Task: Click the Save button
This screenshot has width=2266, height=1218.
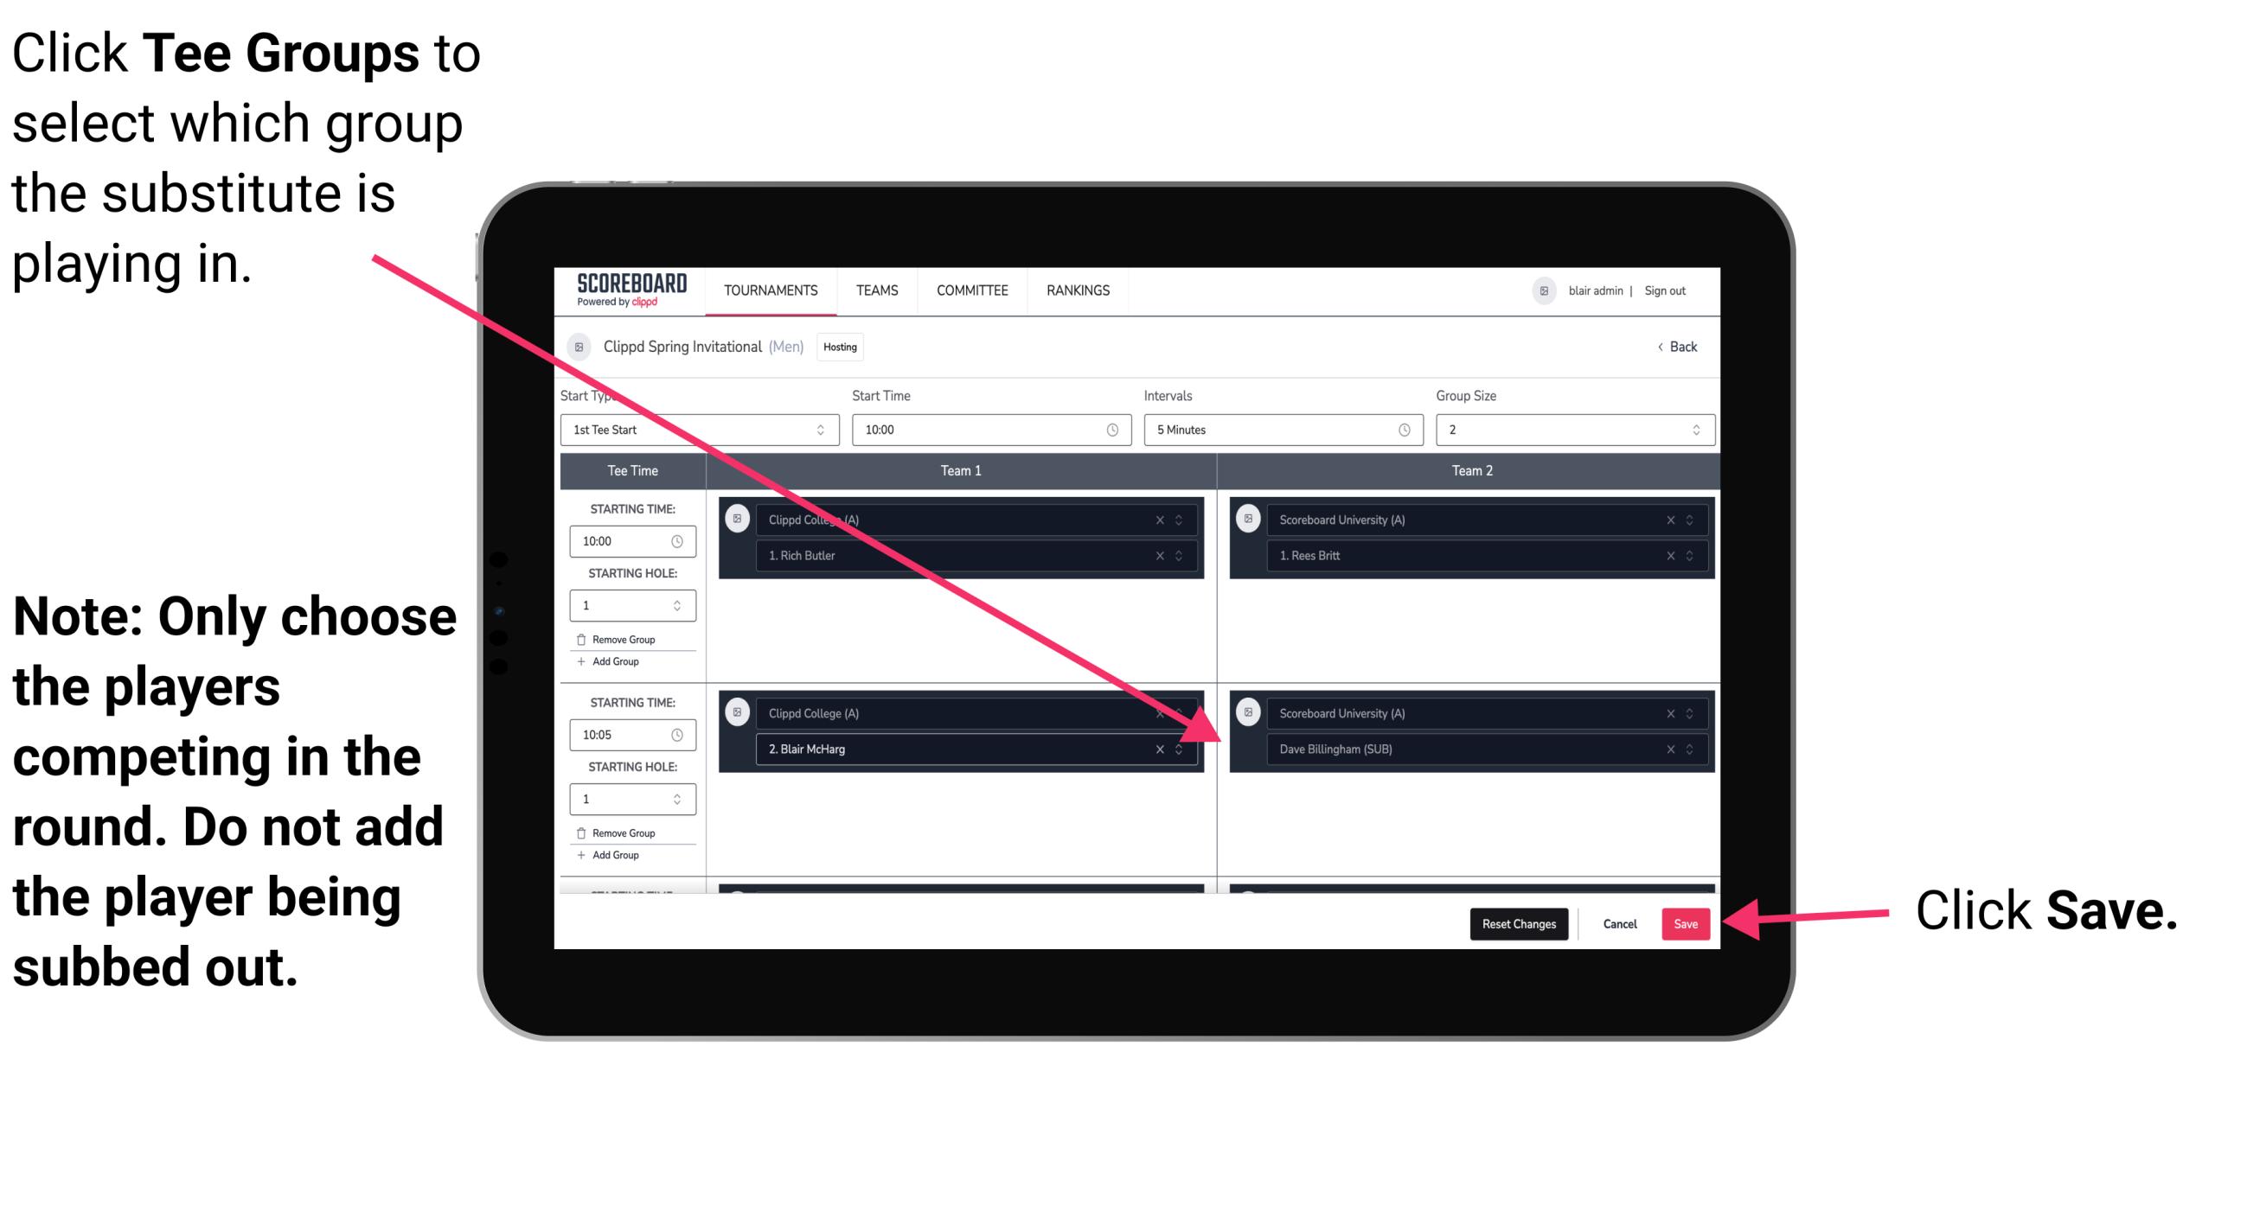Action: coord(1686,924)
